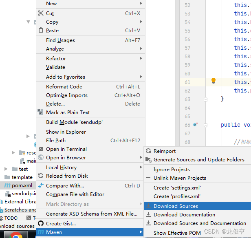Choose Ignore Projects in Maven submenu
The width and height of the screenshot is (251, 238).
coord(197,170)
